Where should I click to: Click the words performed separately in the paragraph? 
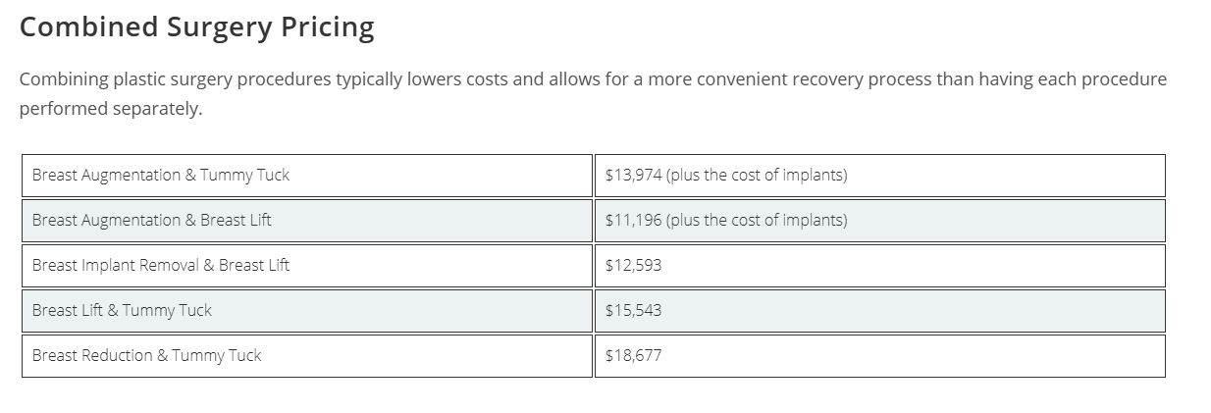(110, 109)
